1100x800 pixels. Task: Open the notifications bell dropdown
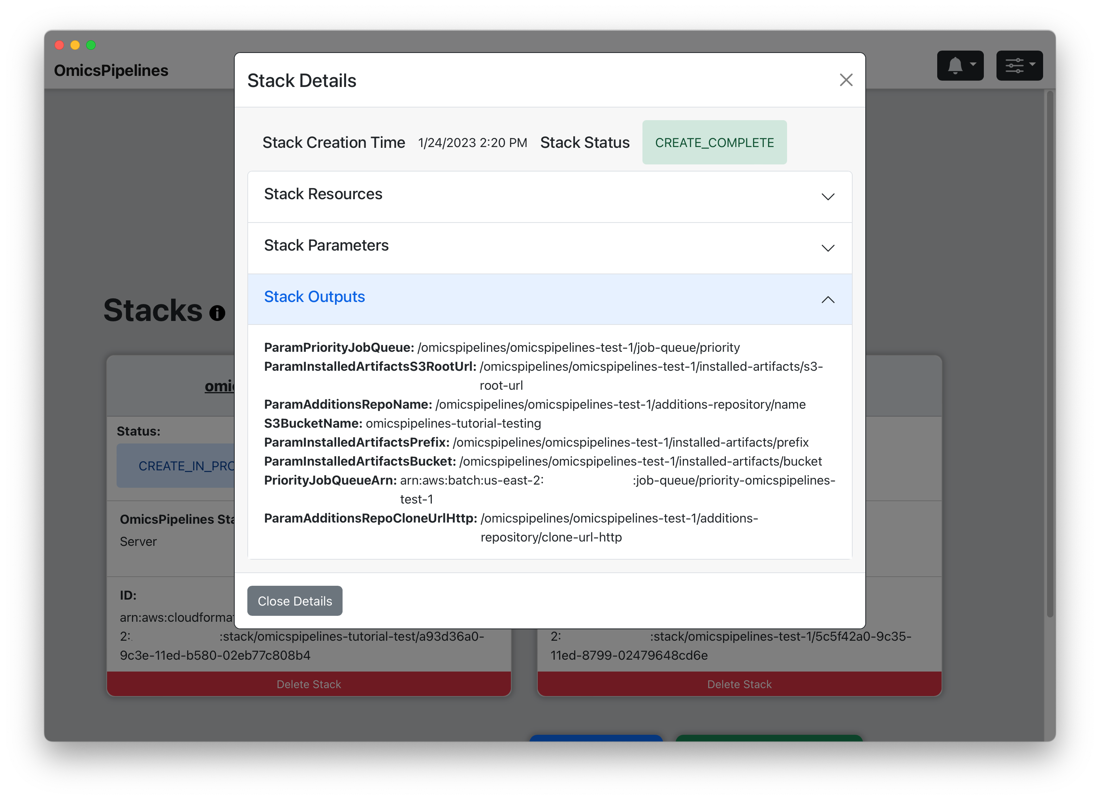(960, 66)
